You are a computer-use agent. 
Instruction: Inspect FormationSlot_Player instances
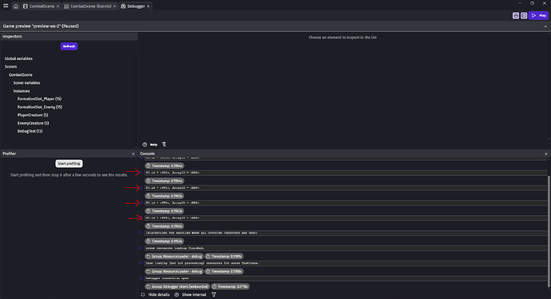click(39, 99)
